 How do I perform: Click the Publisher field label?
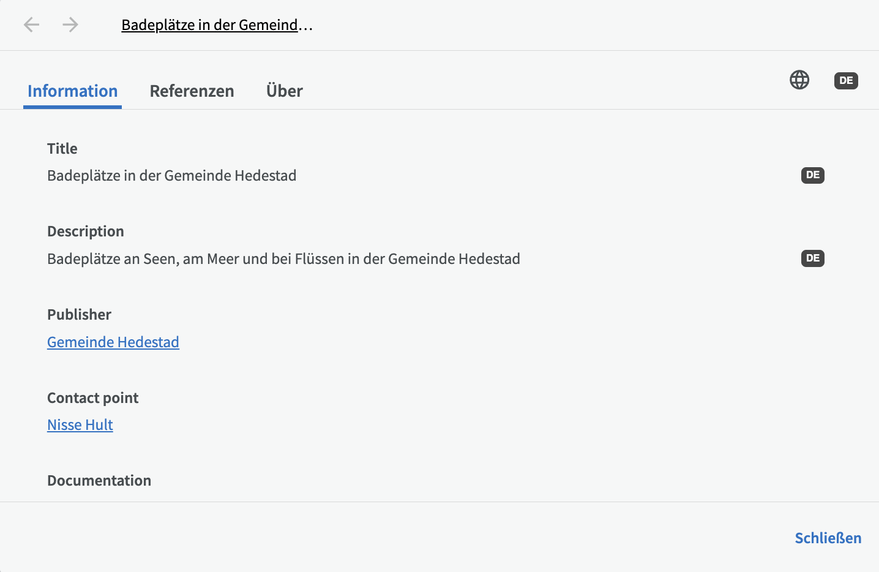pyautogui.click(x=80, y=315)
